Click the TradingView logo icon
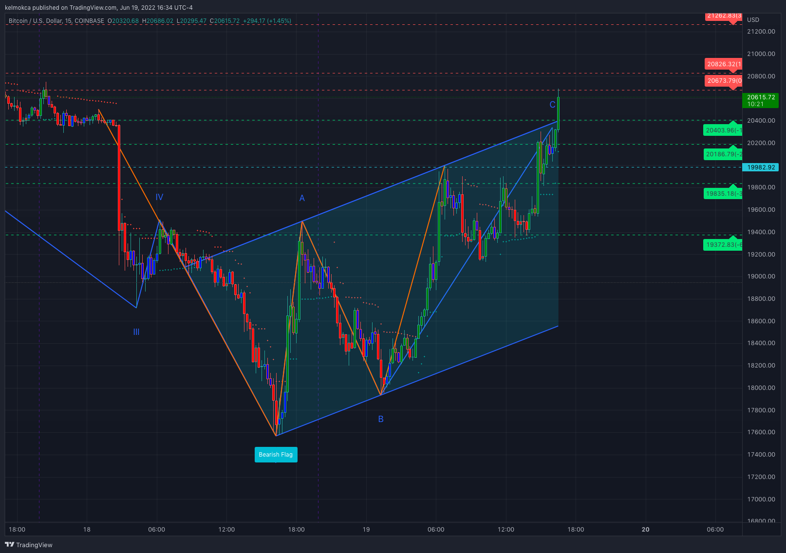This screenshot has height=553, width=786. pos(9,545)
